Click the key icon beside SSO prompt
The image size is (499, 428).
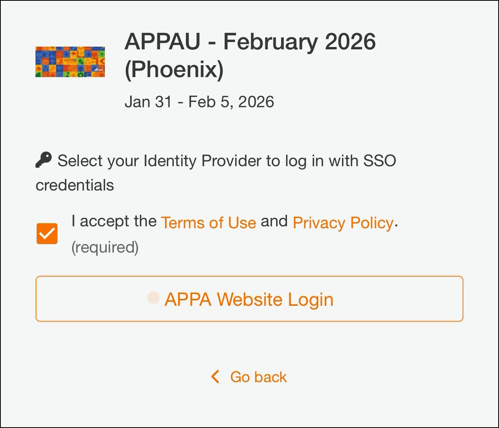tap(44, 160)
